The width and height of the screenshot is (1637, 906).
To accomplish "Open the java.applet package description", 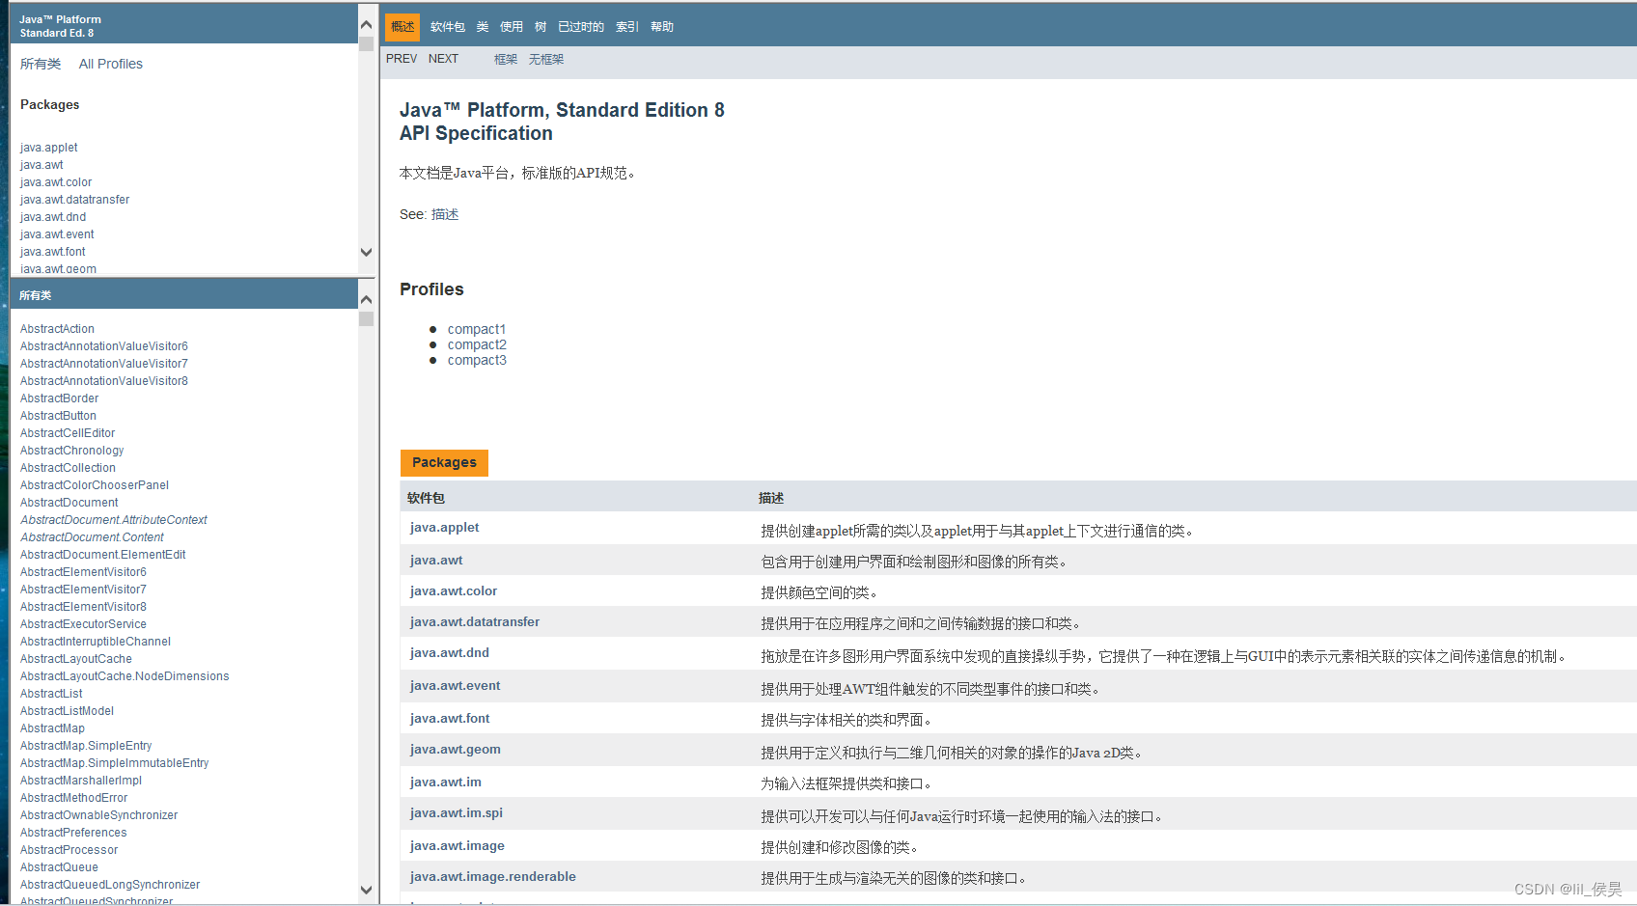I will pyautogui.click(x=444, y=527).
